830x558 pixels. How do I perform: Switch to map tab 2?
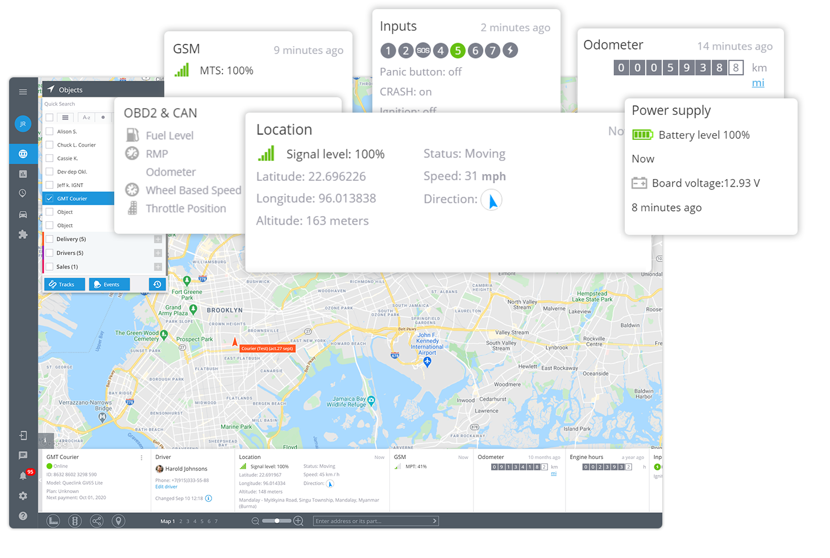[x=181, y=522]
